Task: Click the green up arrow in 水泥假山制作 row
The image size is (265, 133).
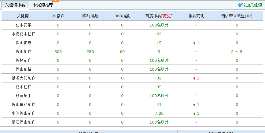Action: (194, 114)
